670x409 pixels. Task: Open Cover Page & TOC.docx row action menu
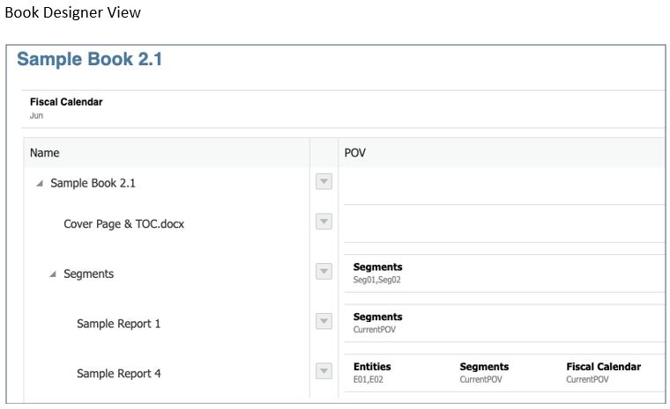click(324, 222)
